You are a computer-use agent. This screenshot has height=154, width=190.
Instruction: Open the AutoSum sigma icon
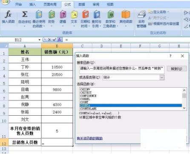pyautogui.click(x=25, y=14)
